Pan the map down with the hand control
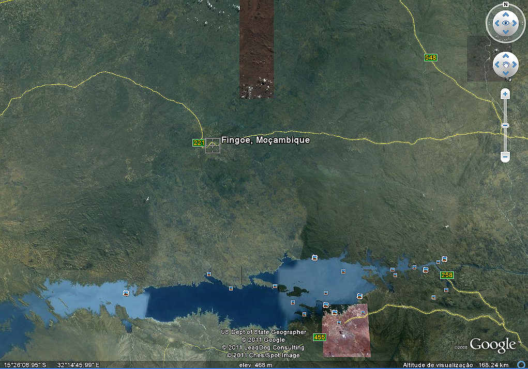Viewport: 528px width, 369px height. point(505,73)
